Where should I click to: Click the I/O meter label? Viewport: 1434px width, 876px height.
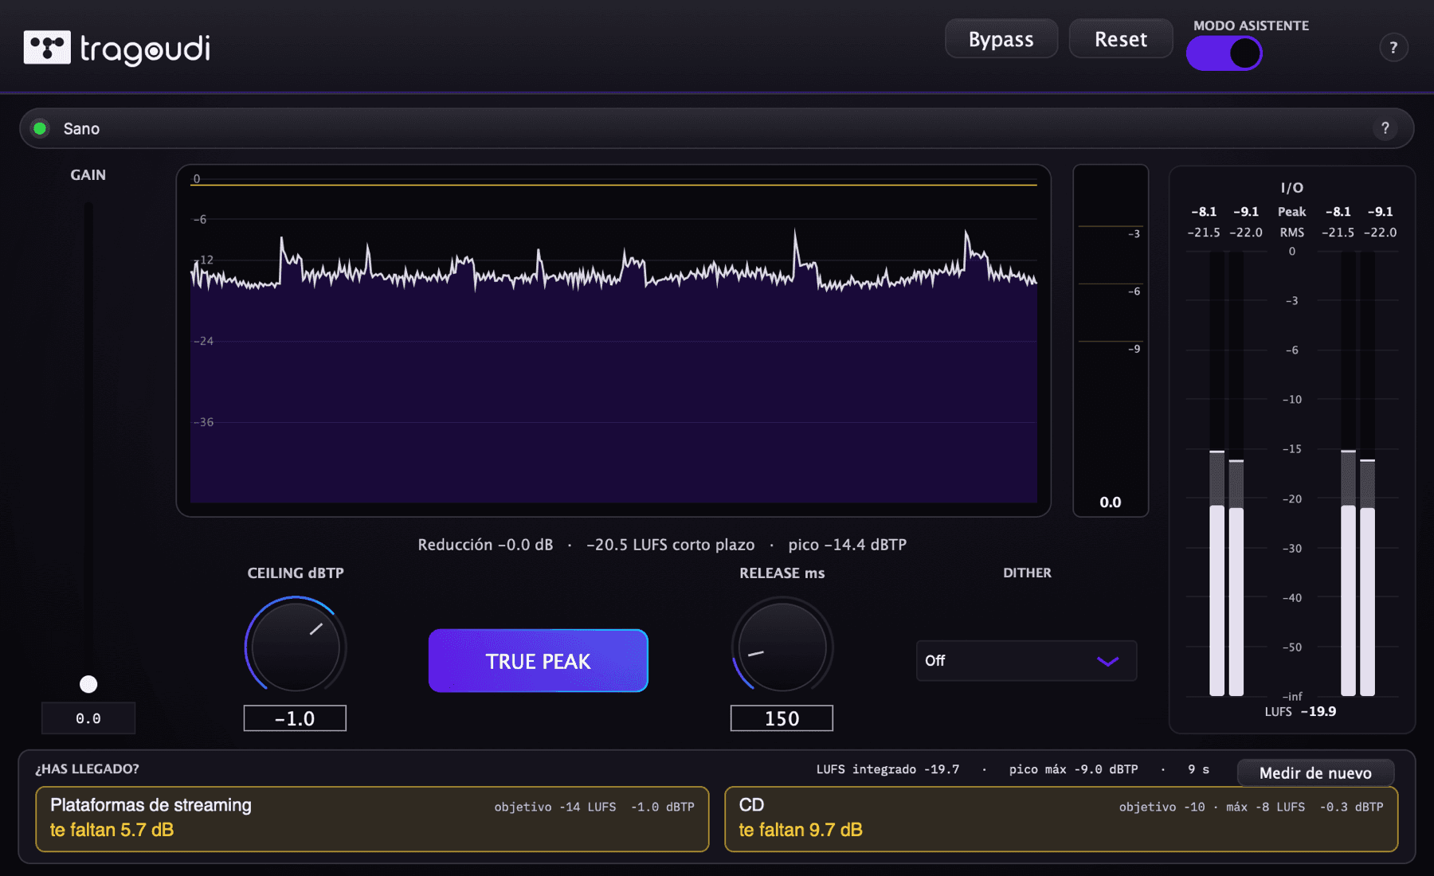click(1292, 188)
